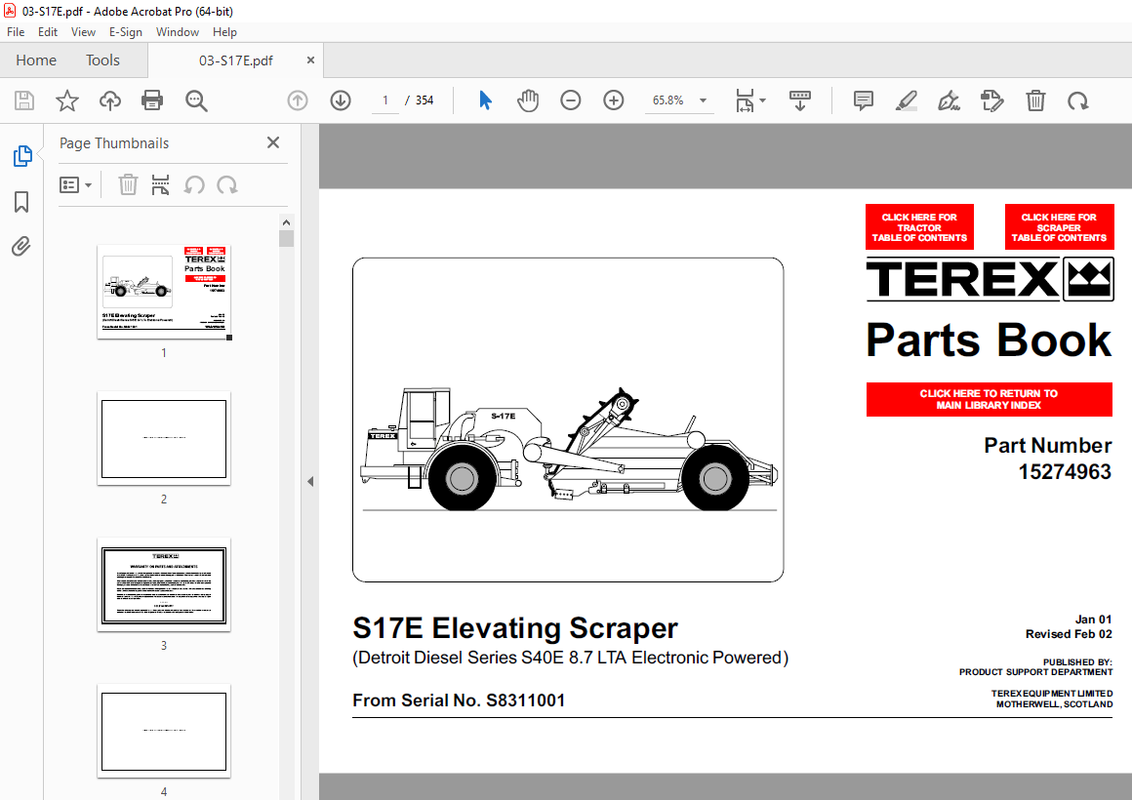Select the 03-S17E.pdf document tab
This screenshot has width=1132, height=800.
click(236, 60)
